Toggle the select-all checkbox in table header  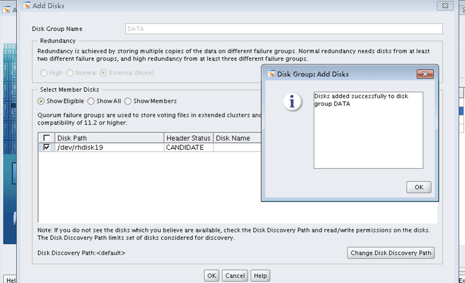(46, 138)
